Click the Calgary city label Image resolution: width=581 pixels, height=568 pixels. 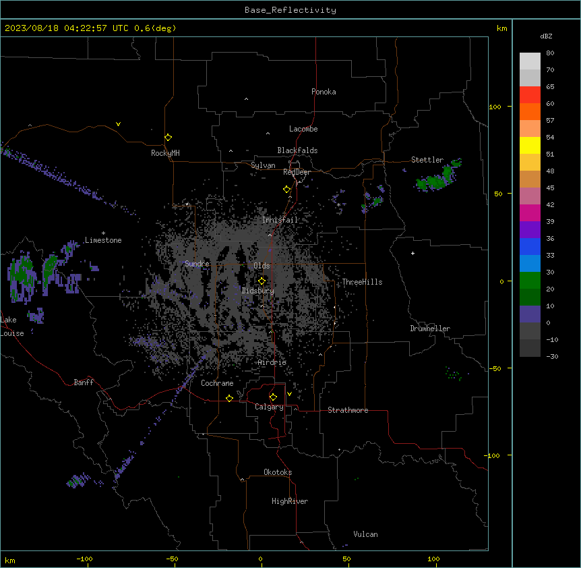click(269, 407)
